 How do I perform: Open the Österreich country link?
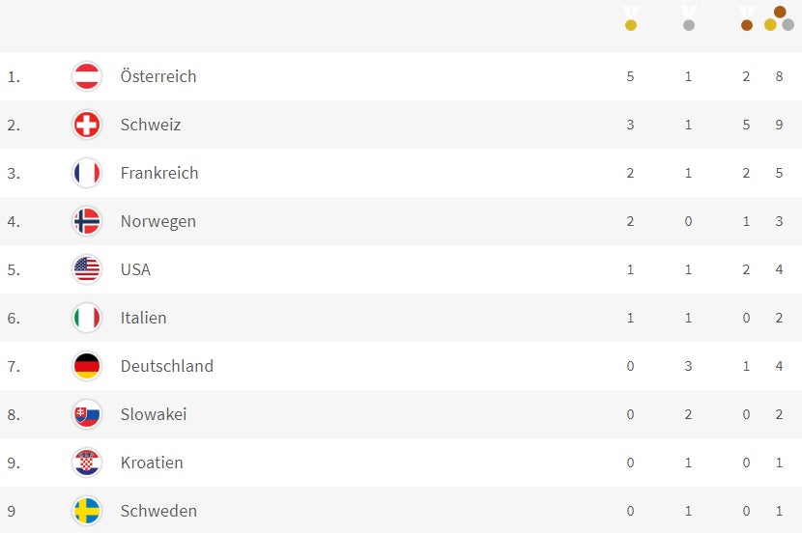coord(158,76)
